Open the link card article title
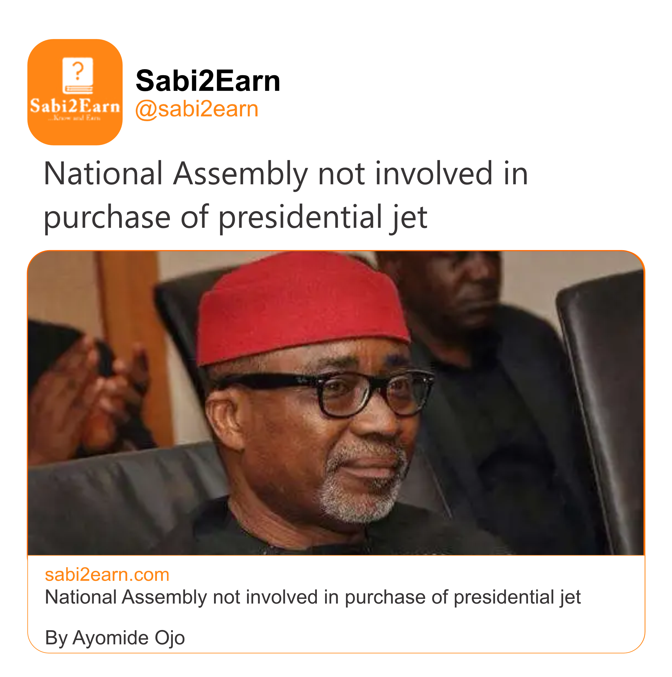The height and width of the screenshot is (677, 672). tap(312, 597)
